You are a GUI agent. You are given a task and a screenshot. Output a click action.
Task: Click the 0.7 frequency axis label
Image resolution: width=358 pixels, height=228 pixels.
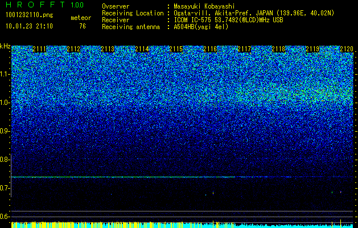pos(5,188)
